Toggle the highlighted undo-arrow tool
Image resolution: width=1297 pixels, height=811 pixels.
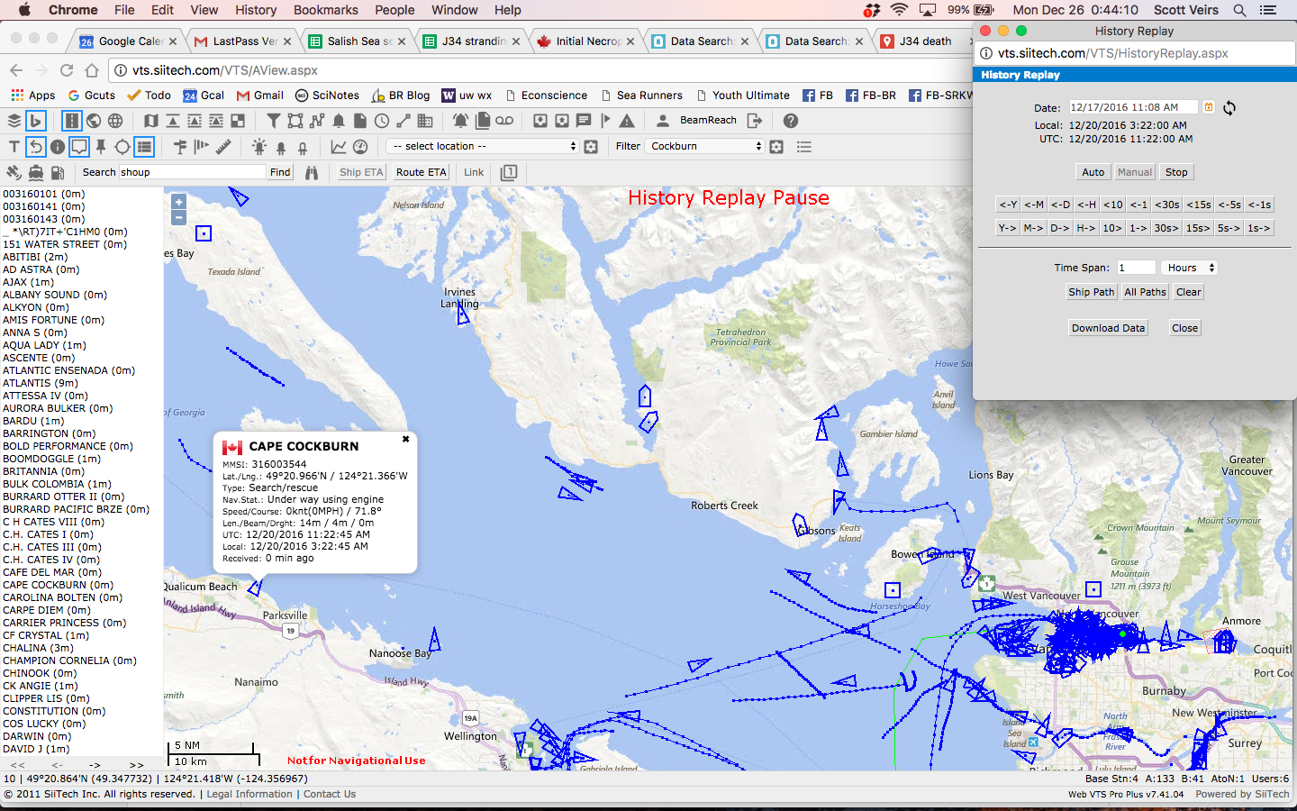[35, 147]
